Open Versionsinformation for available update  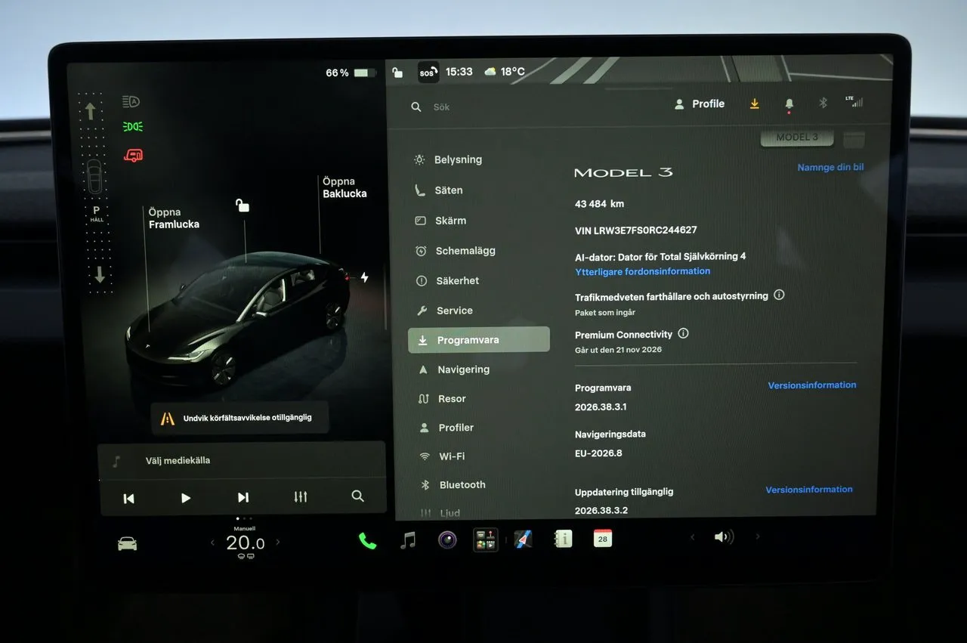[809, 490]
